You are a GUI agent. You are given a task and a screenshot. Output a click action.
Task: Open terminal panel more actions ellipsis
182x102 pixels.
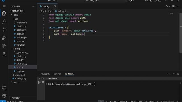pyautogui.click(x=169, y=74)
